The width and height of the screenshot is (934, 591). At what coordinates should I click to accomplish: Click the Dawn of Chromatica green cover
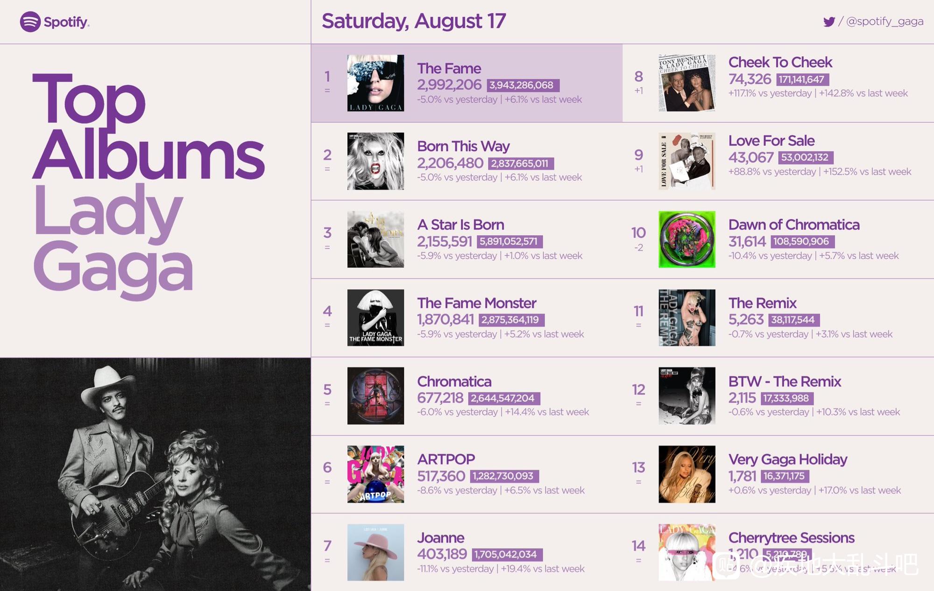pos(687,239)
